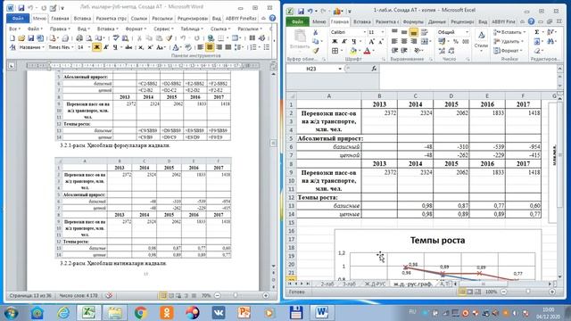571x321 pixels.
Task: Click the Windows Start button
Action: tap(11, 312)
